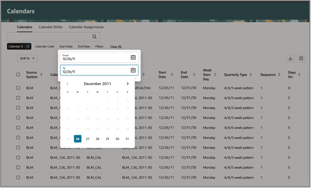The width and height of the screenshot is (311, 188).
Task: Click the From date input field
Action: (99, 57)
